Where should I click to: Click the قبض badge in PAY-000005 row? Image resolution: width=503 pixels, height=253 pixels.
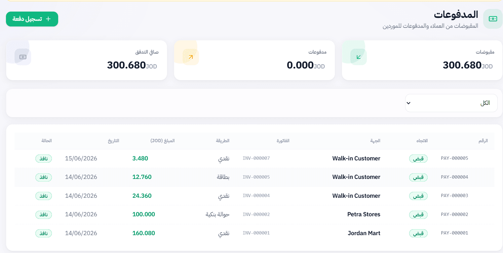coord(418,159)
